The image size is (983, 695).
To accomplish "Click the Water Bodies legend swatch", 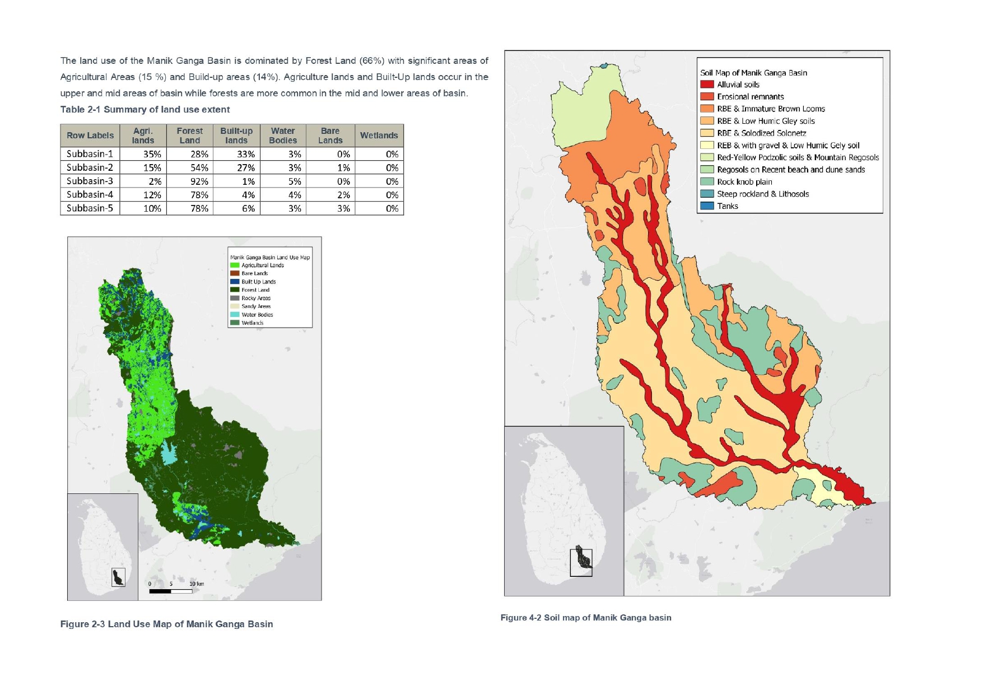I will point(235,315).
